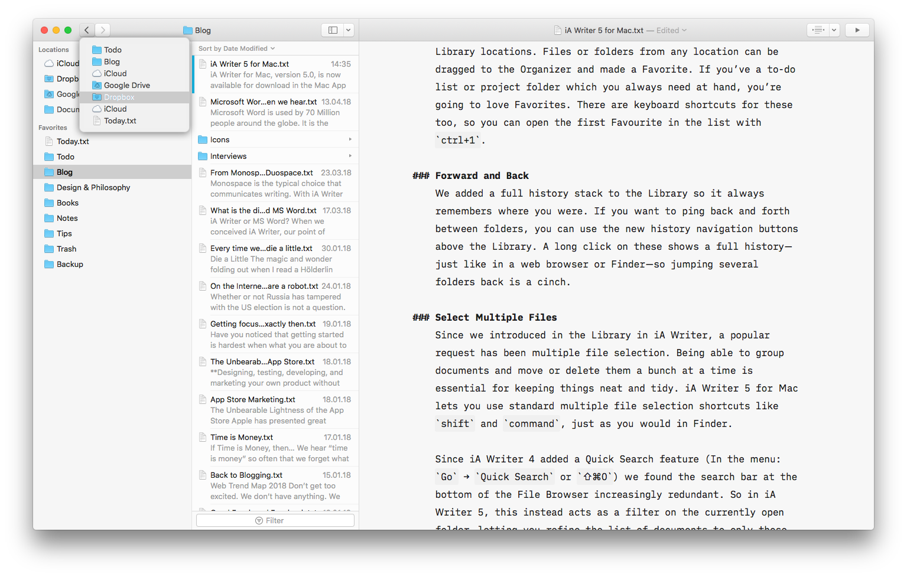Open Time is Money.txt file

point(275,448)
